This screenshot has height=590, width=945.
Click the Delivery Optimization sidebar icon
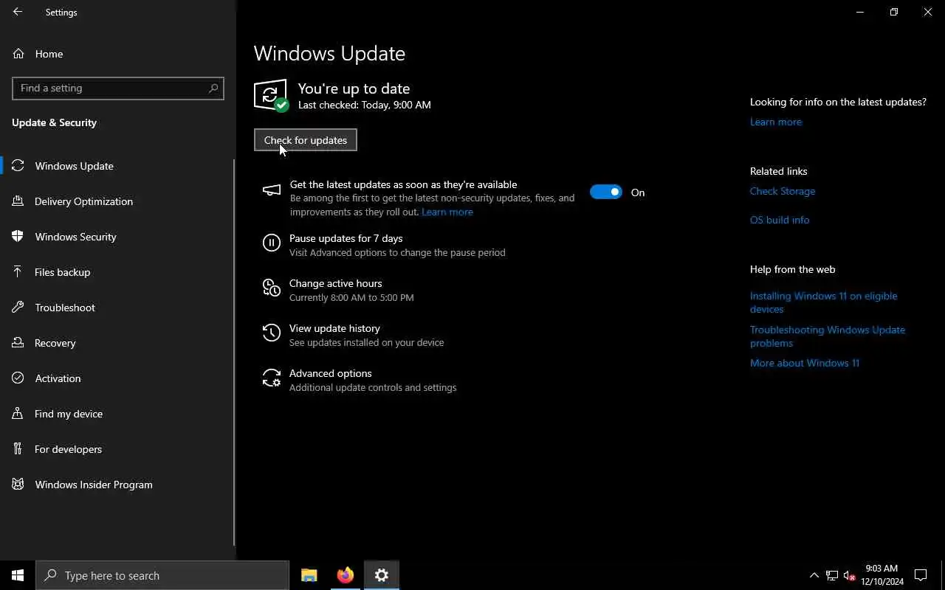click(18, 201)
